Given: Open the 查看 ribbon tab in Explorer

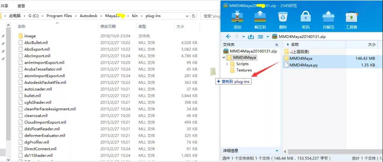Looking at the screenshot, I should (x=21, y=6).
